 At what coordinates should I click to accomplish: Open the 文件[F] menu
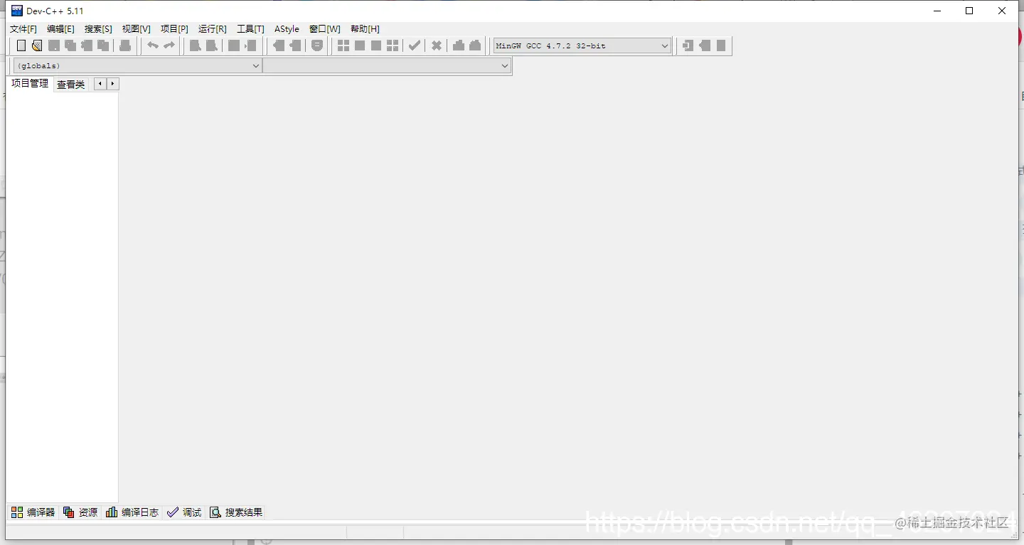[x=23, y=29]
